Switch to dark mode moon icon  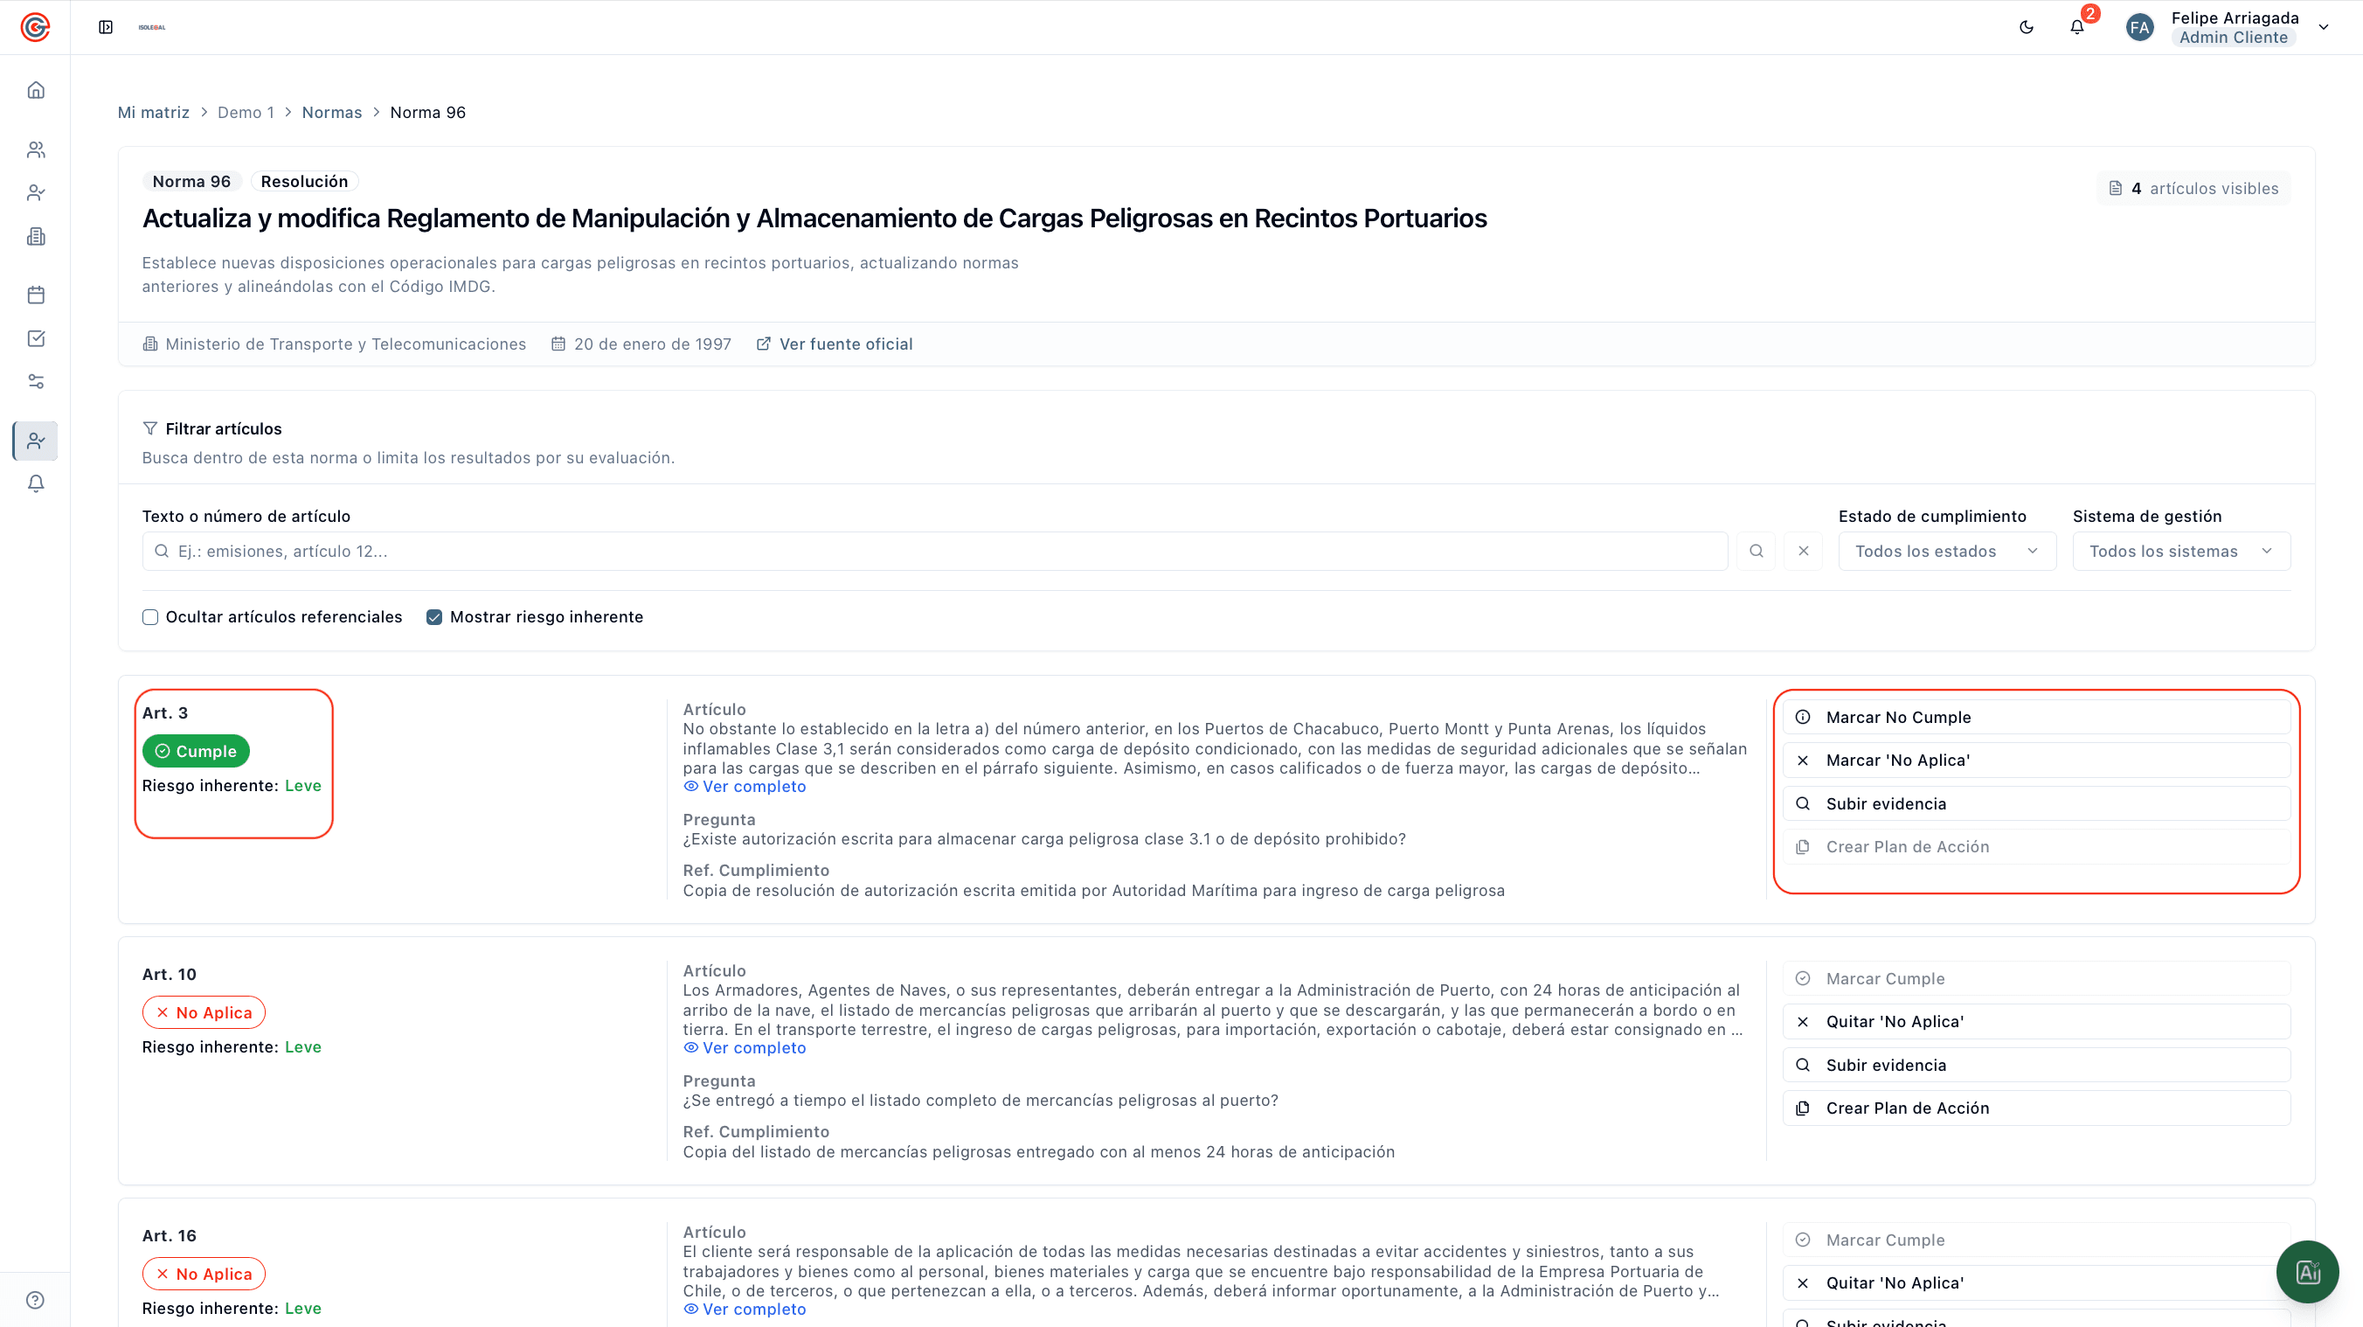pos(2027,27)
